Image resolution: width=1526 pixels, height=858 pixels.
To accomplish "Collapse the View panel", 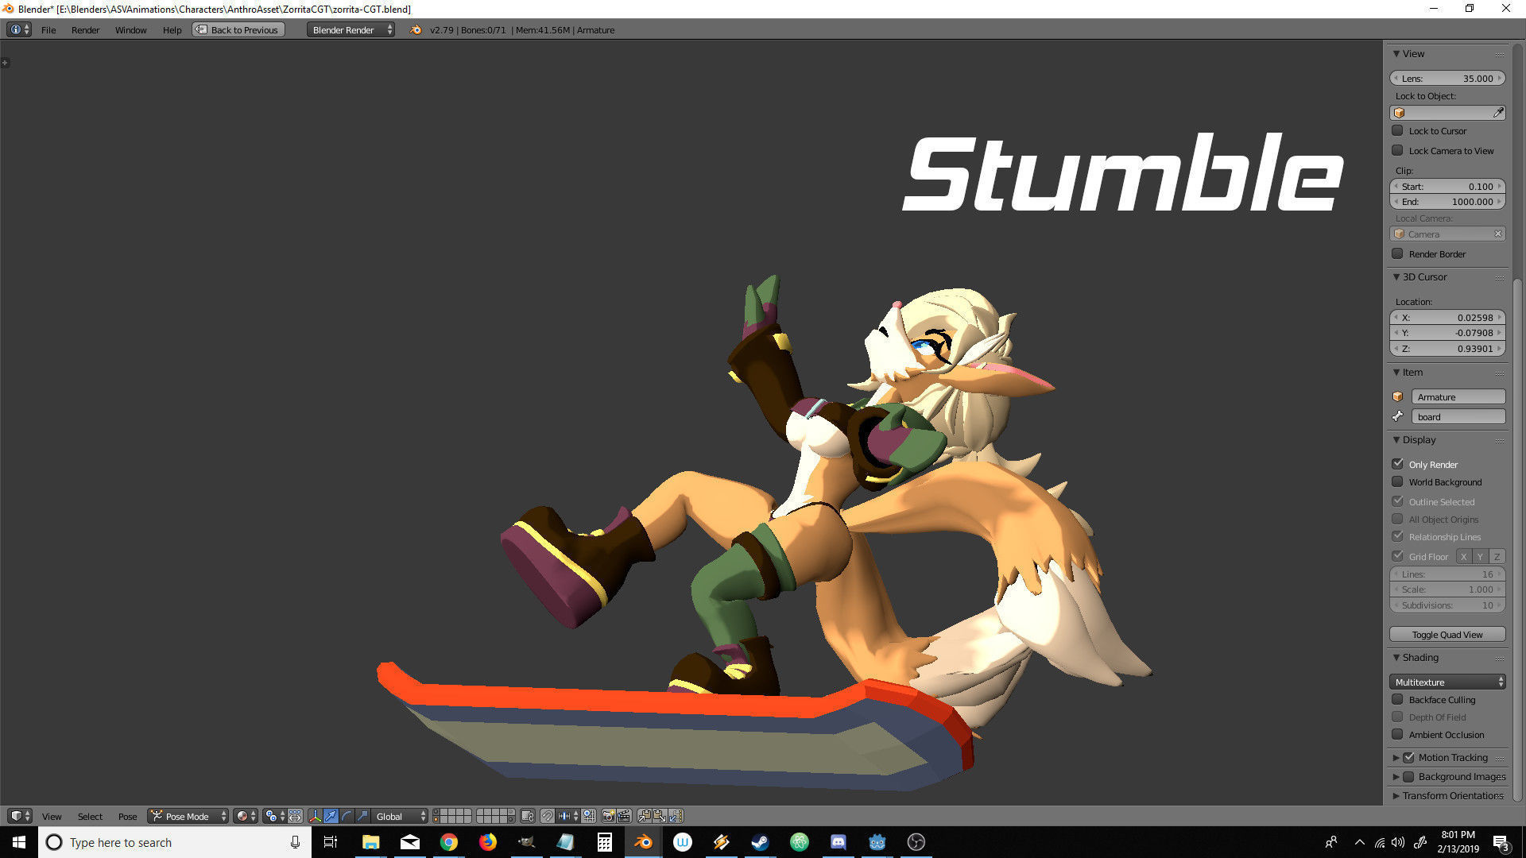I will 1396,54.
